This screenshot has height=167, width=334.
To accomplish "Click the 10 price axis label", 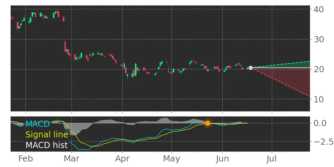I will (319, 99).
